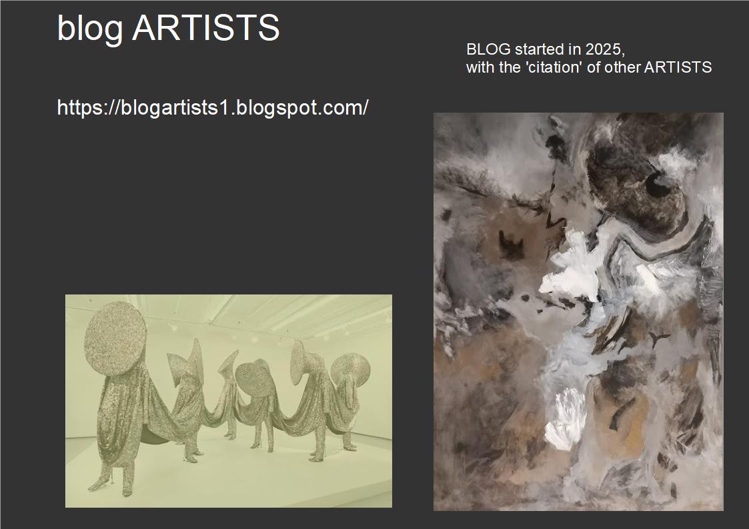Screen dimensions: 749x529
Task: Open the blogartists1.blogspot.com link
Action: 213,108
